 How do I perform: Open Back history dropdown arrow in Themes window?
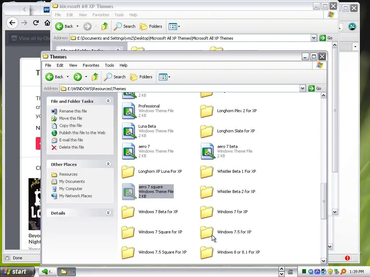click(68, 77)
